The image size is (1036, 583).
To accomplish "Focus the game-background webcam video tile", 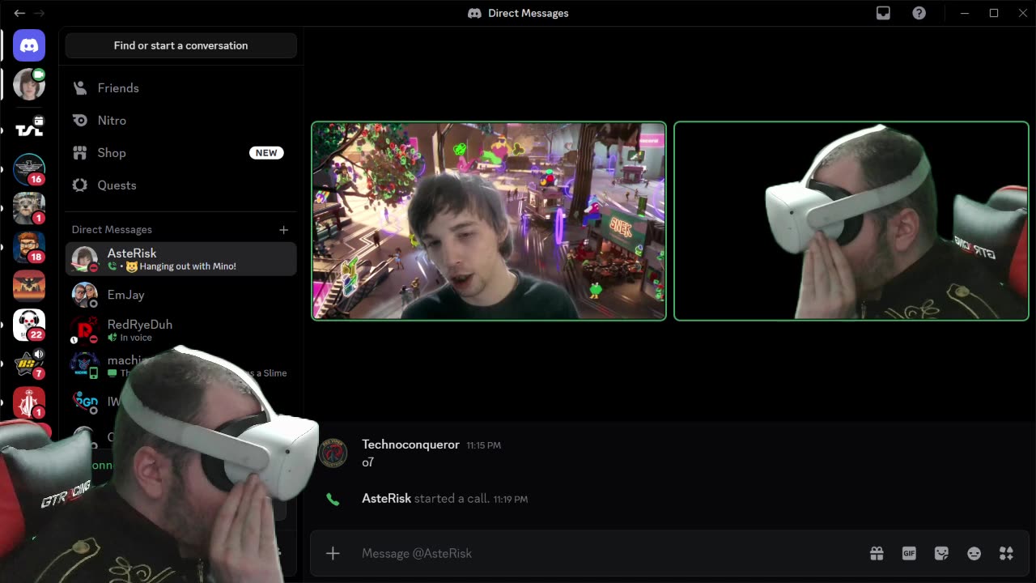I will (489, 221).
